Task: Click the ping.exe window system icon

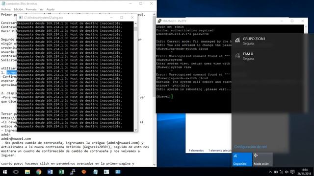Action: click(x=21, y=18)
